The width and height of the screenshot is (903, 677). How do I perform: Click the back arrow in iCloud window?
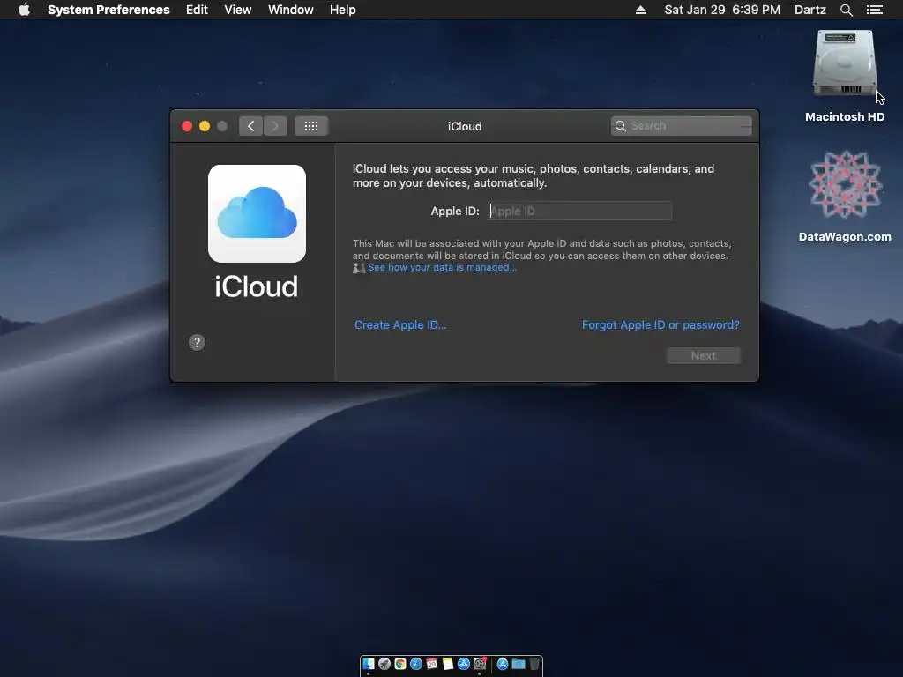tap(251, 126)
